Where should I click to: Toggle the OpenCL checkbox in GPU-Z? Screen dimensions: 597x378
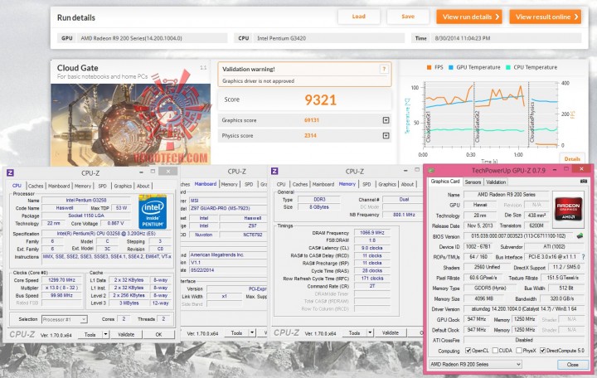click(468, 350)
